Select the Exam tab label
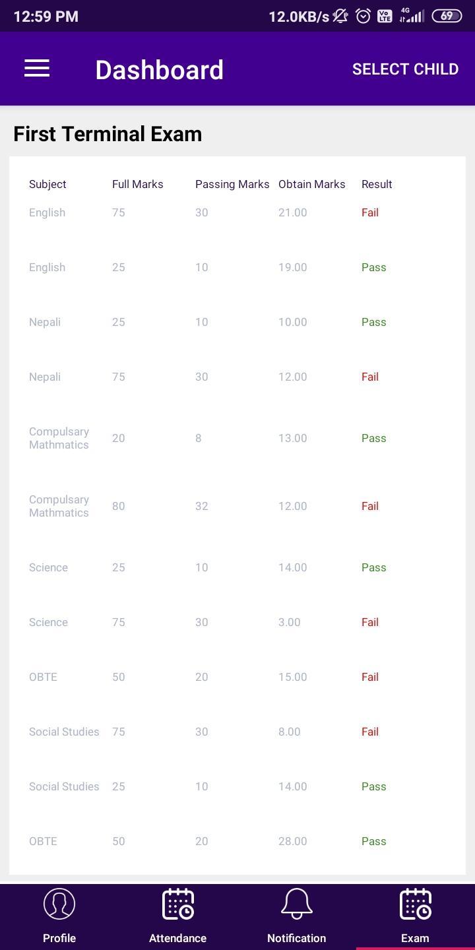475x950 pixels. point(416,938)
